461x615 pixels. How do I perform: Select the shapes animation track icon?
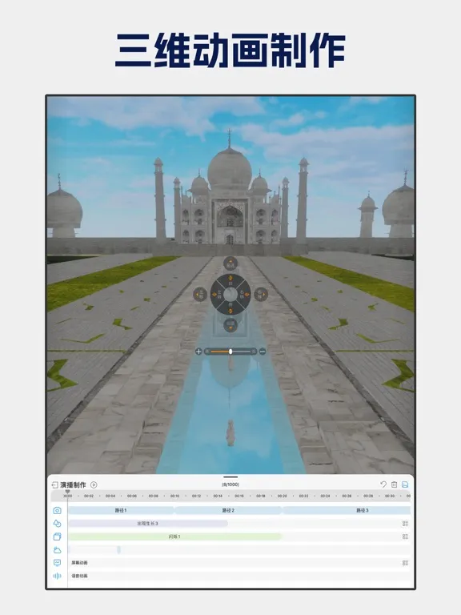coord(58,523)
